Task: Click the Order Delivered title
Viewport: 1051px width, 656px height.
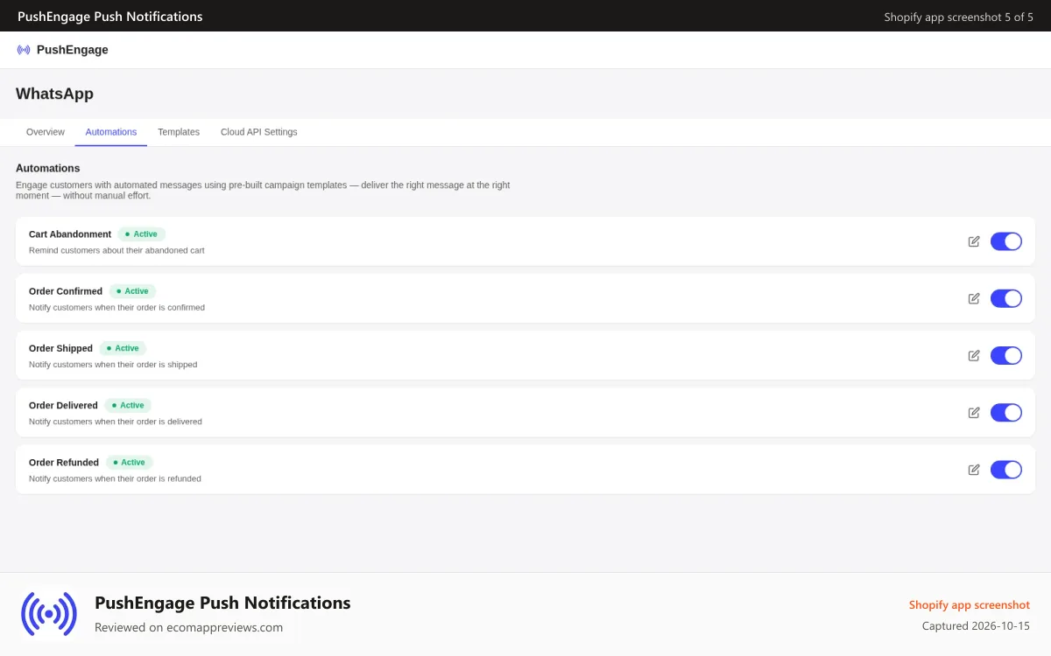Action: [63, 405]
